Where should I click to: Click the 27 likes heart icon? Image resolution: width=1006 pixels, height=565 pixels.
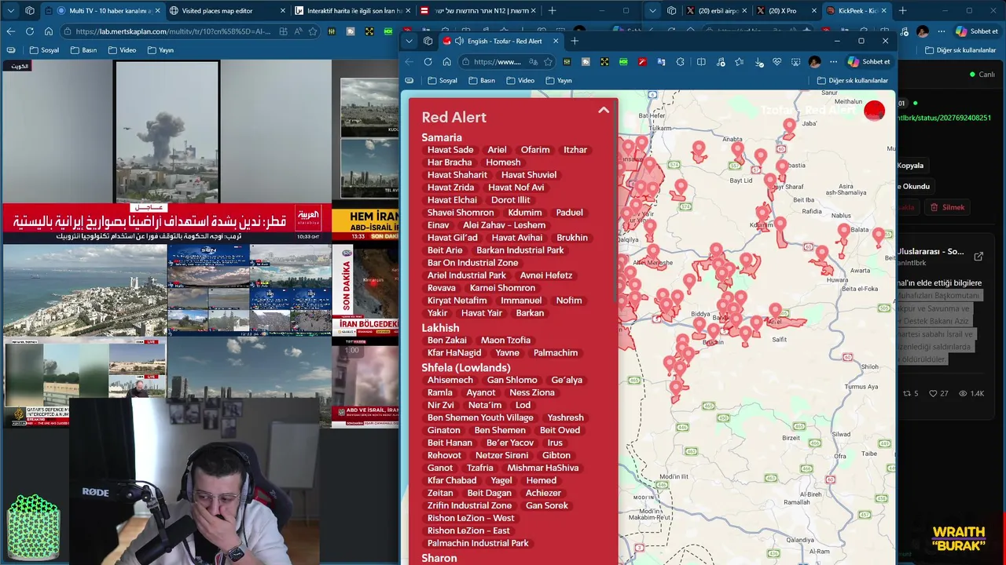934,393
